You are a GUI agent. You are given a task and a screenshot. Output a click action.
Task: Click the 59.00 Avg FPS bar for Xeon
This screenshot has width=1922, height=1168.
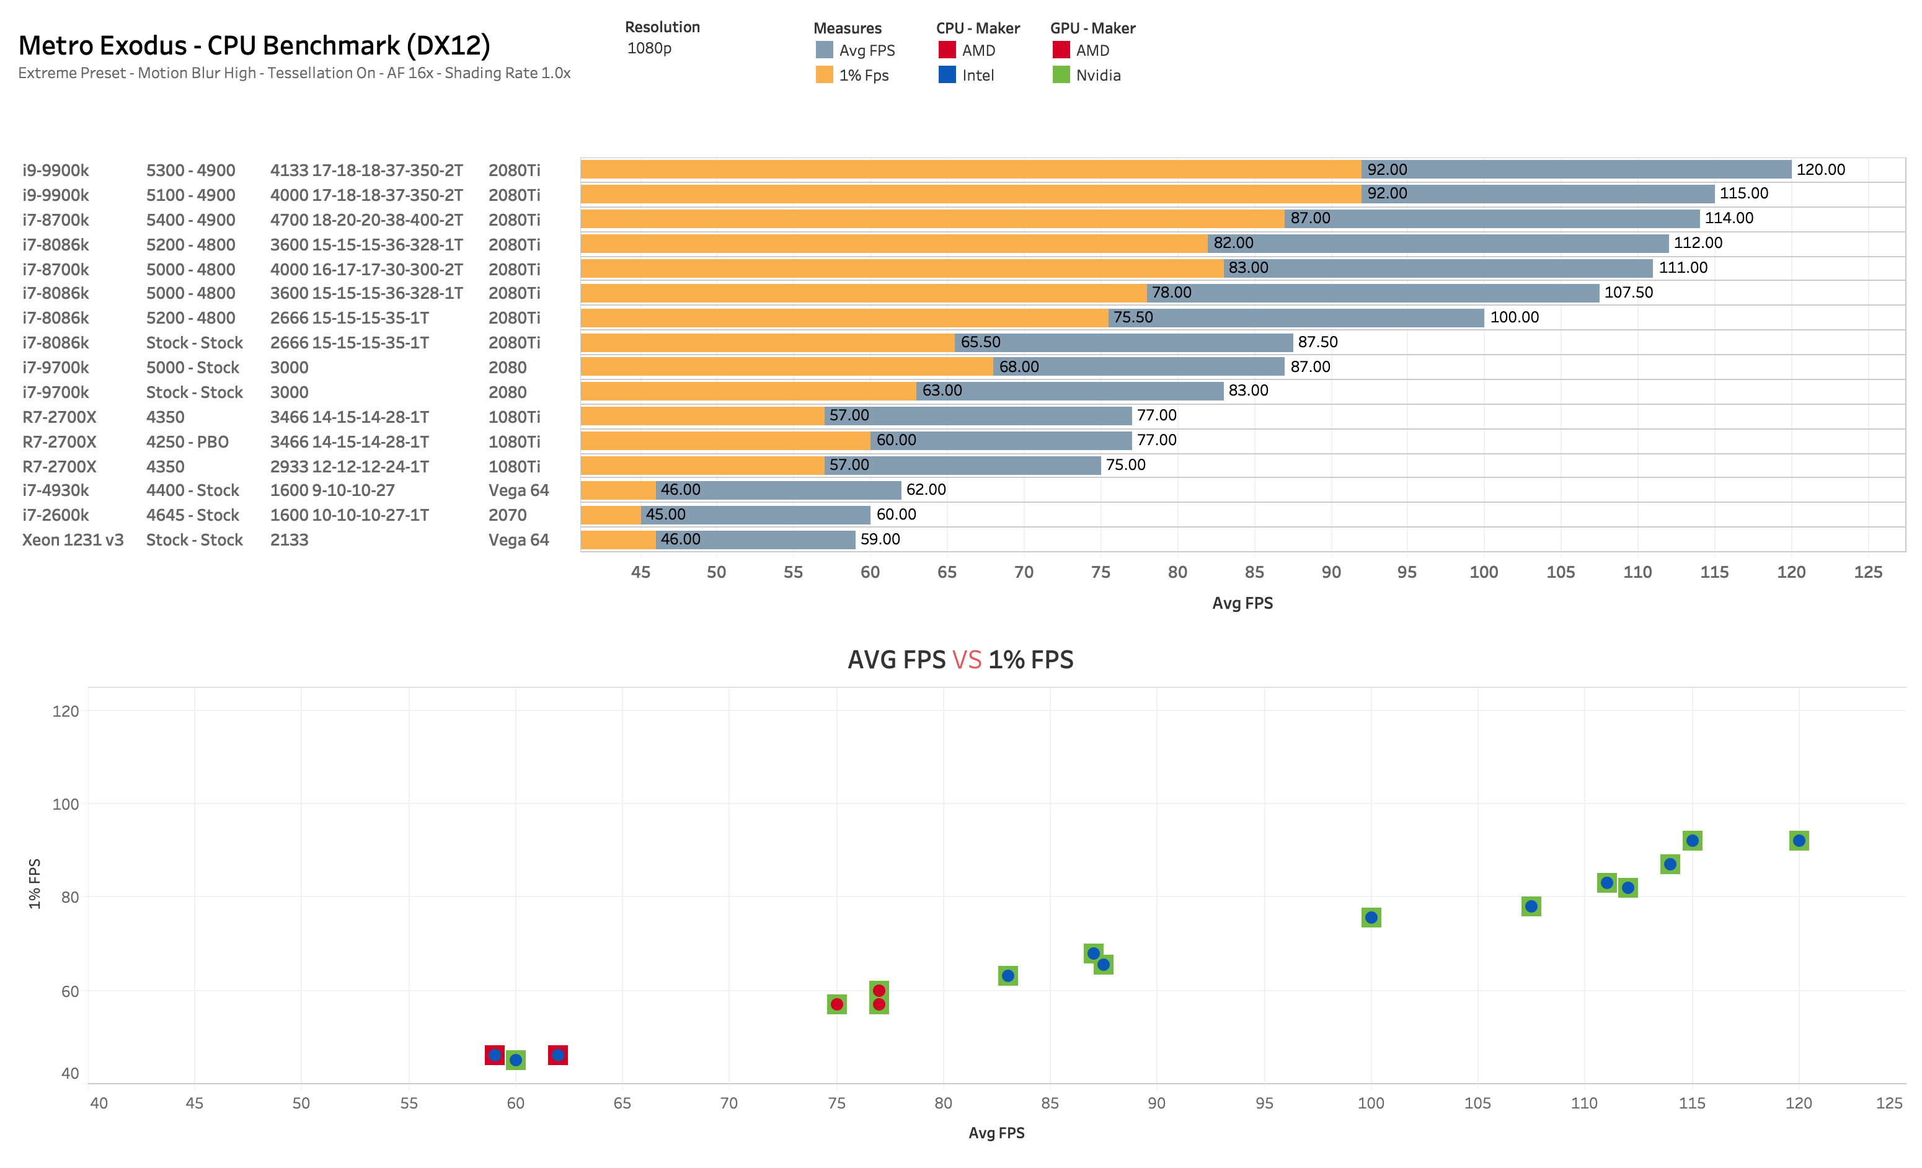click(780, 539)
